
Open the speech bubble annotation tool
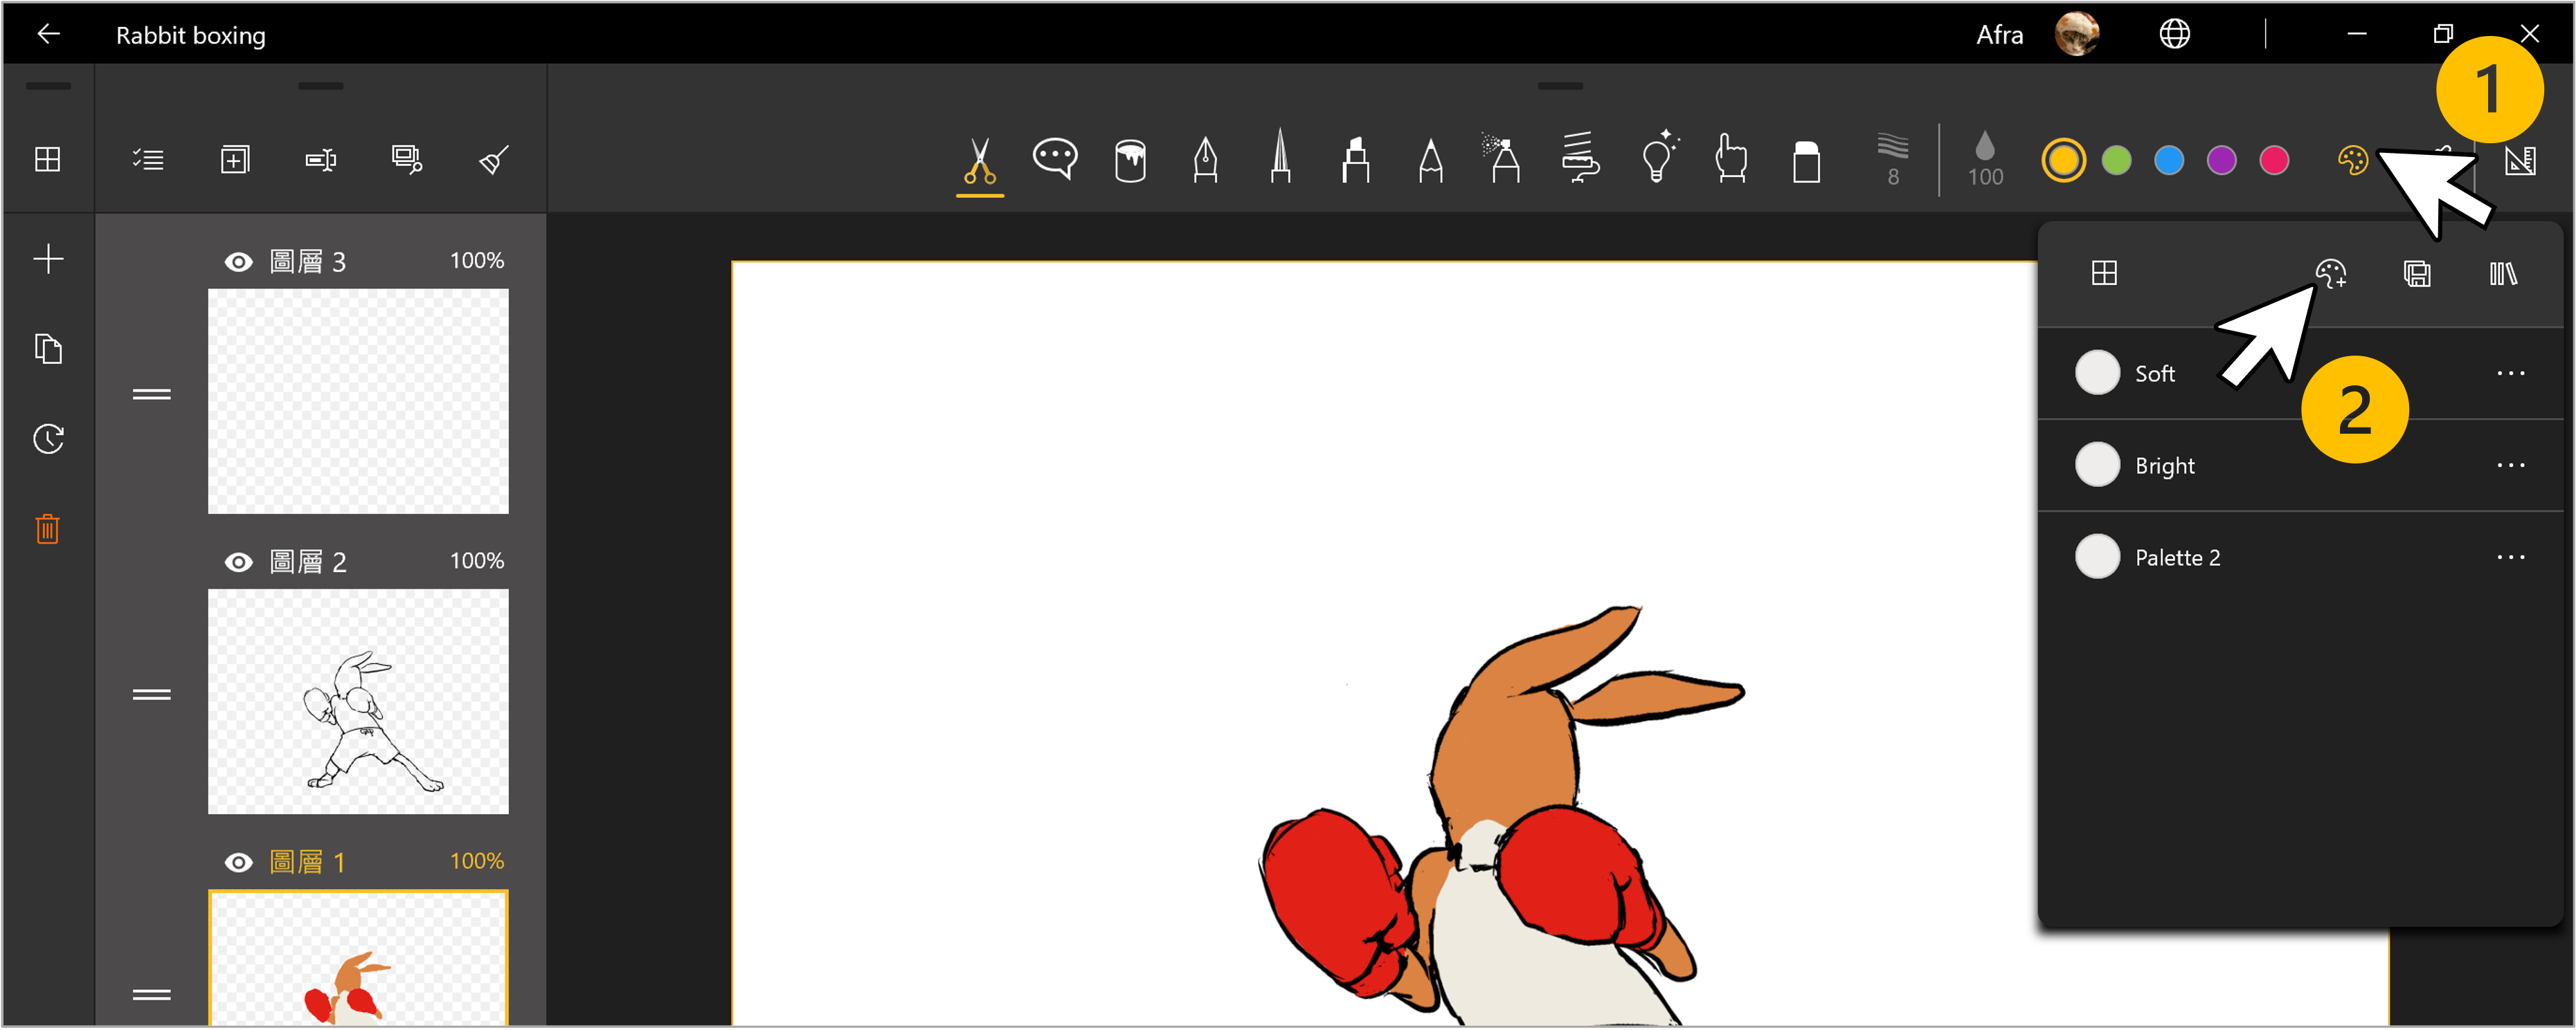point(1054,160)
